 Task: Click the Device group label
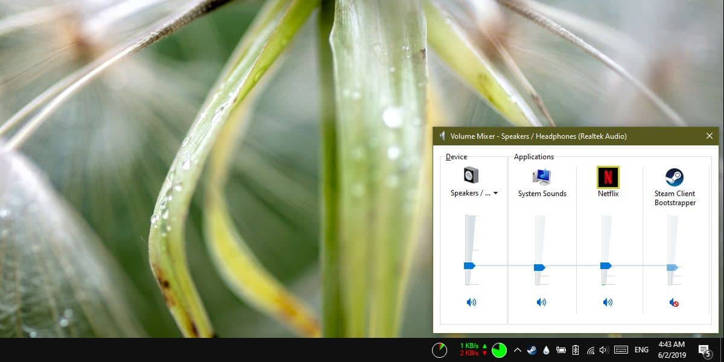(x=456, y=157)
